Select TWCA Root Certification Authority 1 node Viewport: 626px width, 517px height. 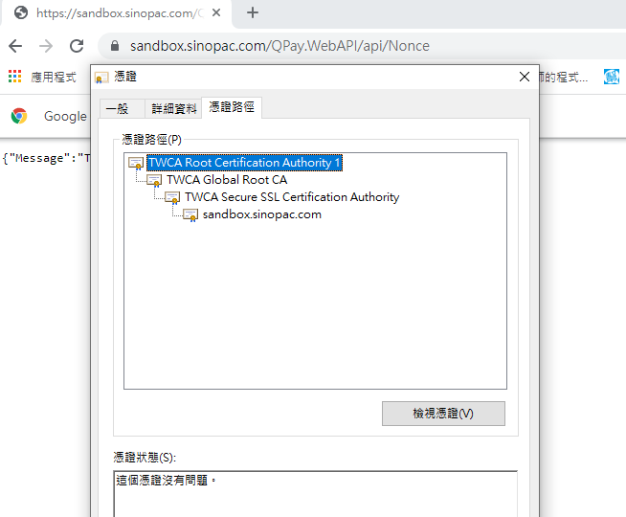point(244,163)
